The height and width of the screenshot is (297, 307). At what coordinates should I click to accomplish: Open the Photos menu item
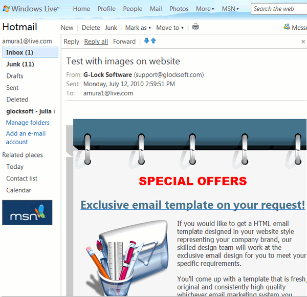[x=179, y=9]
